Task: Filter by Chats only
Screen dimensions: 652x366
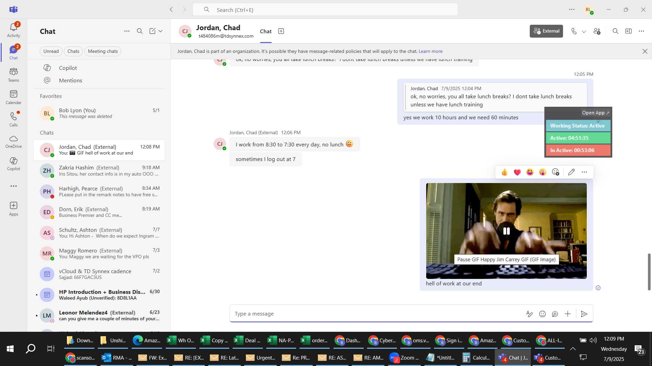Action: [73, 51]
